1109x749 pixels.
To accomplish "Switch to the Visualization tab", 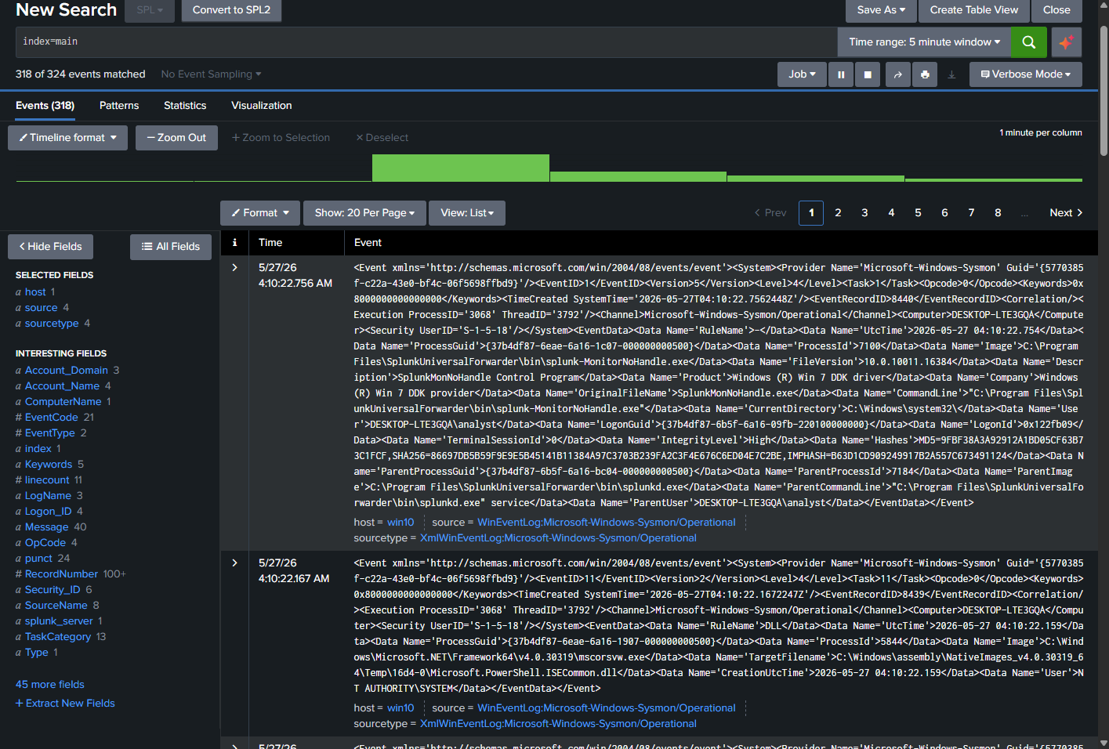I will tap(262, 106).
